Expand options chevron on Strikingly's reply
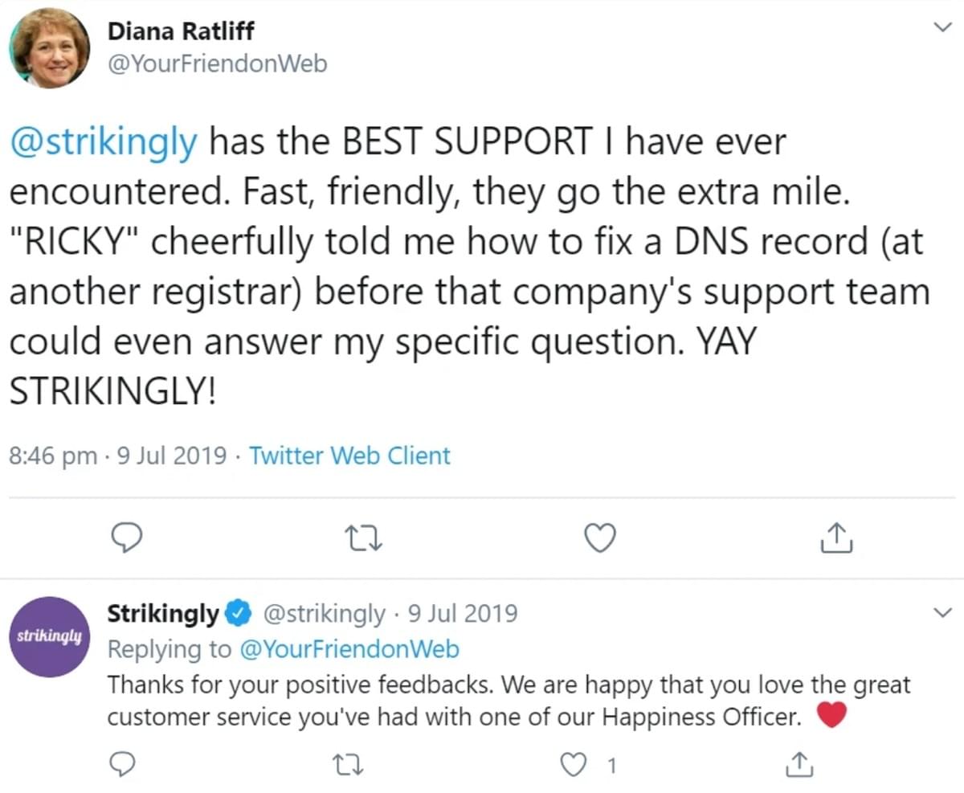 pos(939,613)
